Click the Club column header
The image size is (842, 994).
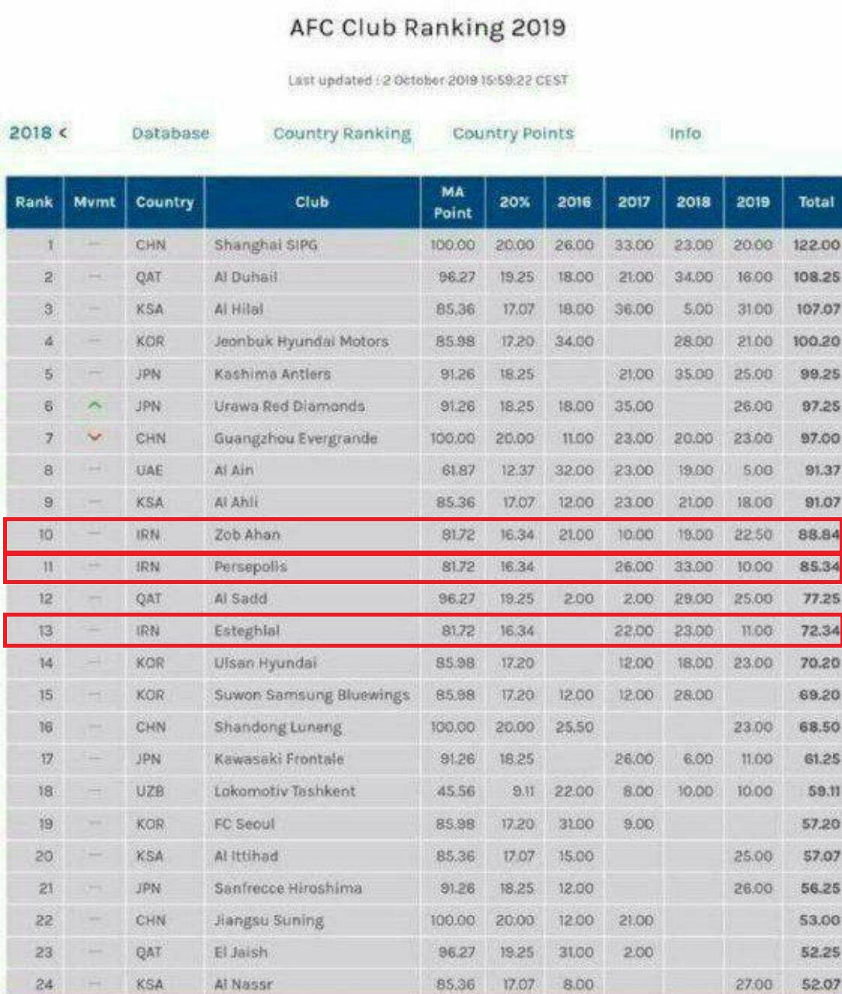pos(311,202)
